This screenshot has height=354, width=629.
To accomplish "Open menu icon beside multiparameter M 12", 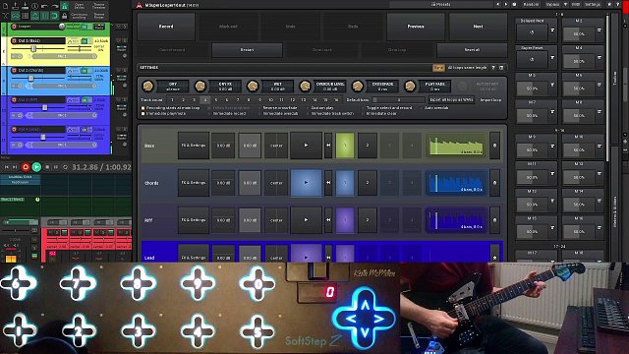I will [x=600, y=173].
